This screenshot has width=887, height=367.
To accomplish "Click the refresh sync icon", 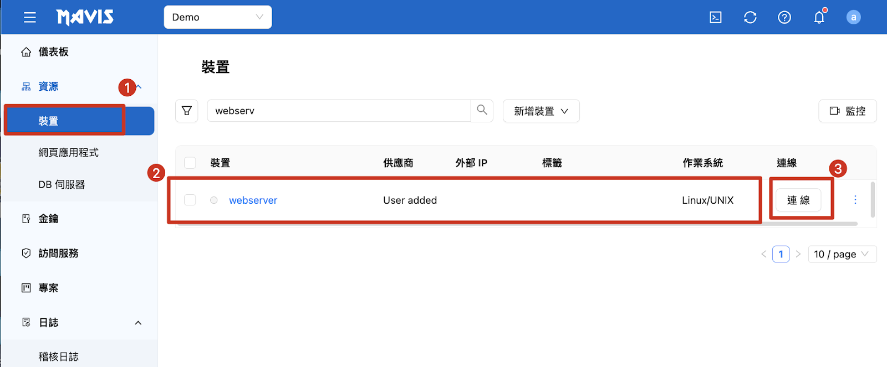I will tap(750, 18).
